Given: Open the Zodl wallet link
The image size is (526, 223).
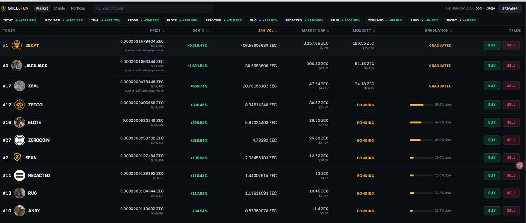Looking at the screenshot, I should point(480,8).
